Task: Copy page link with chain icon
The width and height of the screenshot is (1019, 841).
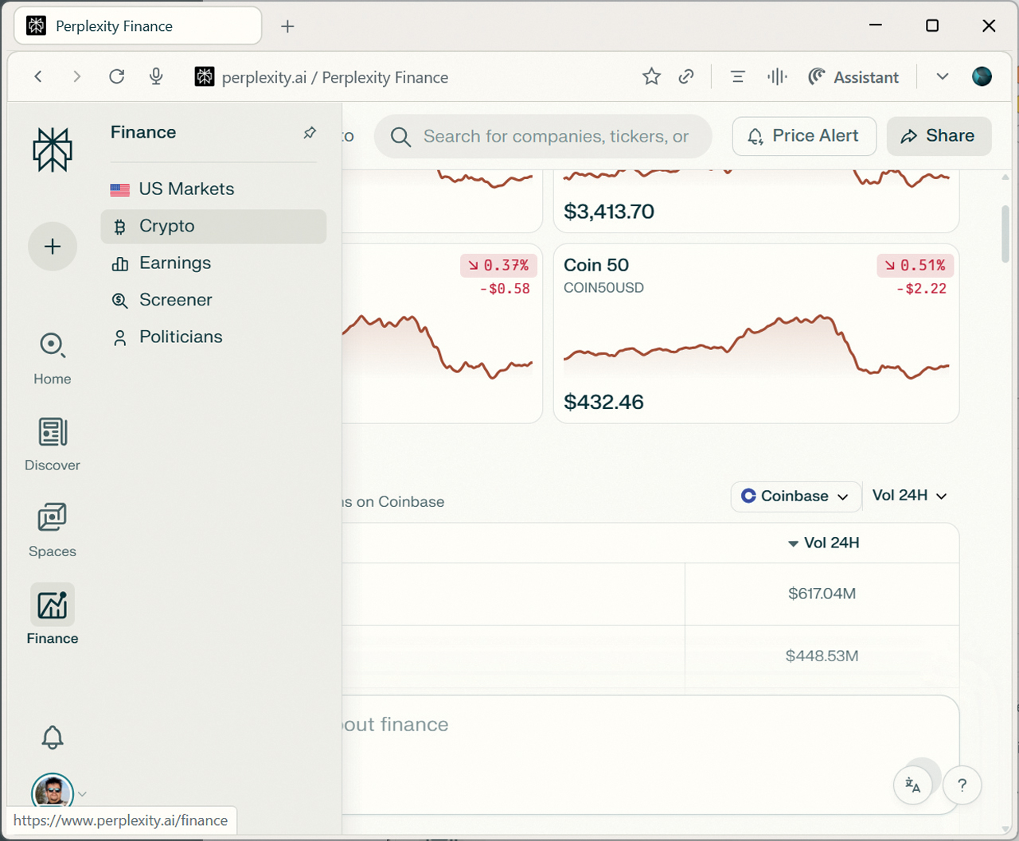Action: [x=686, y=76]
